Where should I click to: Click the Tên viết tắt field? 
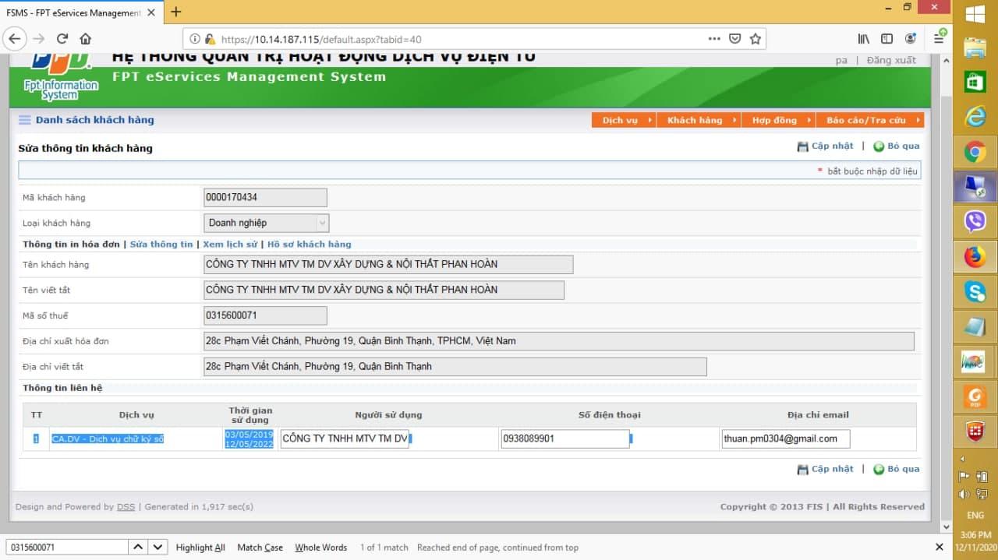point(384,290)
